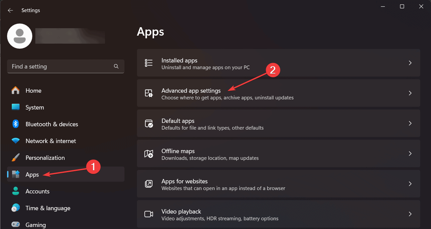Select Network & internet in sidebar
The height and width of the screenshot is (229, 431).
tap(50, 141)
